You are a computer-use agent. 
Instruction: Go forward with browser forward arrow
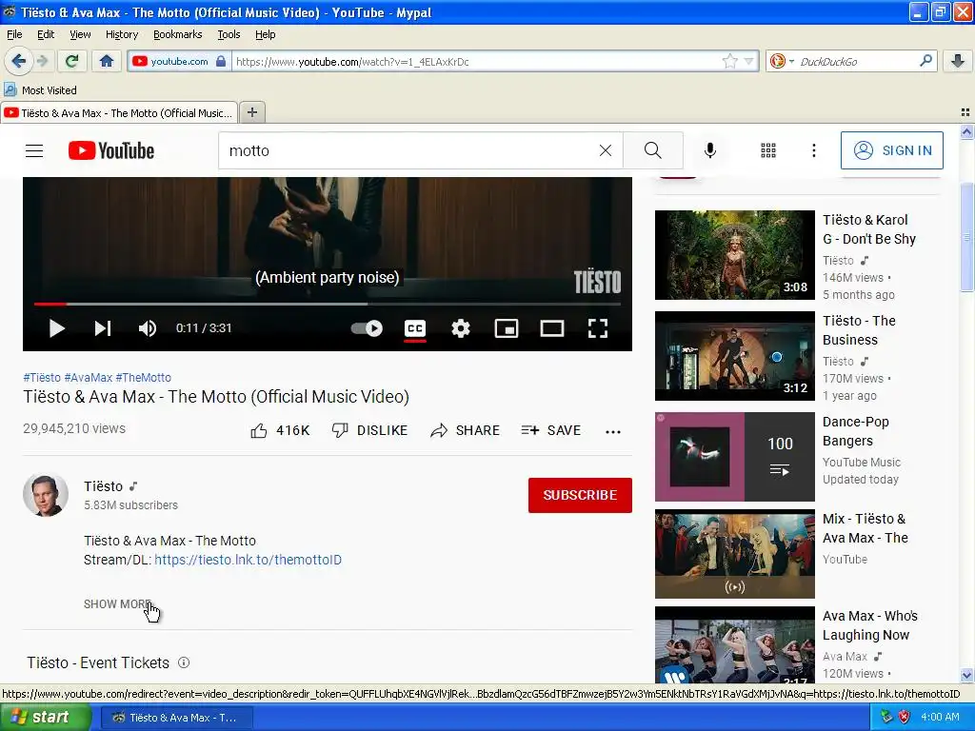pos(42,61)
